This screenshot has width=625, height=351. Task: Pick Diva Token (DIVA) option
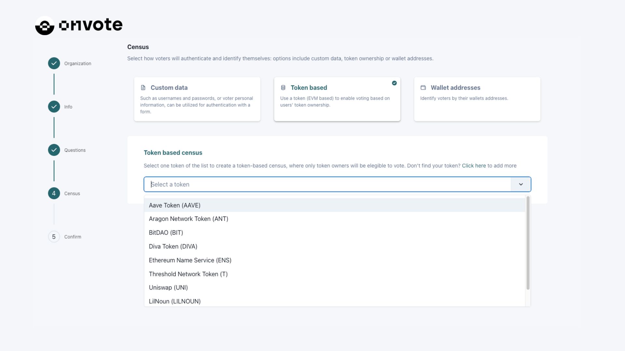click(x=335, y=246)
